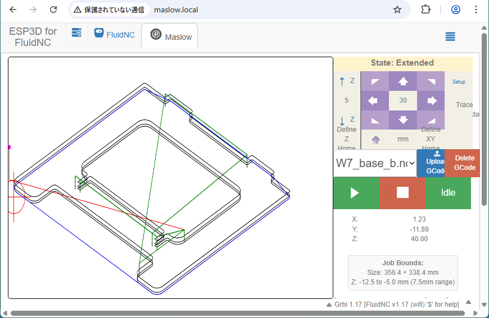Click the jog distance value 30
Image resolution: width=489 pixels, height=318 pixels.
click(403, 100)
